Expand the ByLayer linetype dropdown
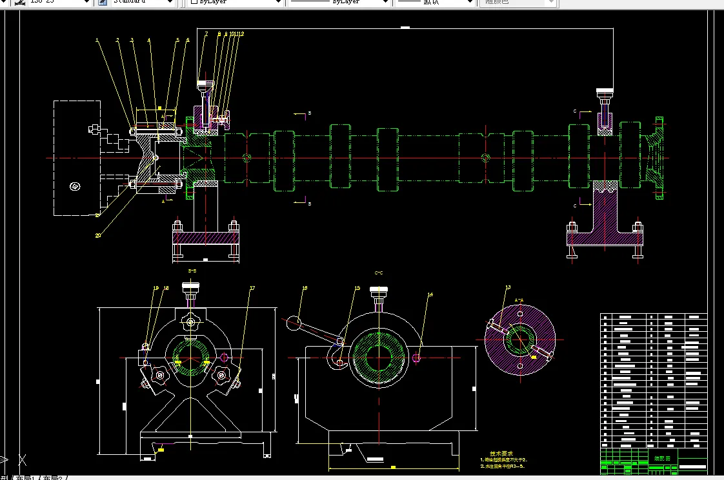 385,2
